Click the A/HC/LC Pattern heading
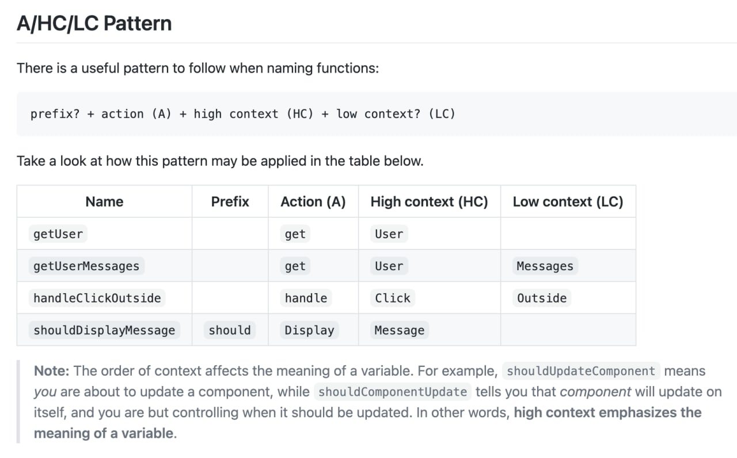This screenshot has height=458, width=737. [94, 24]
